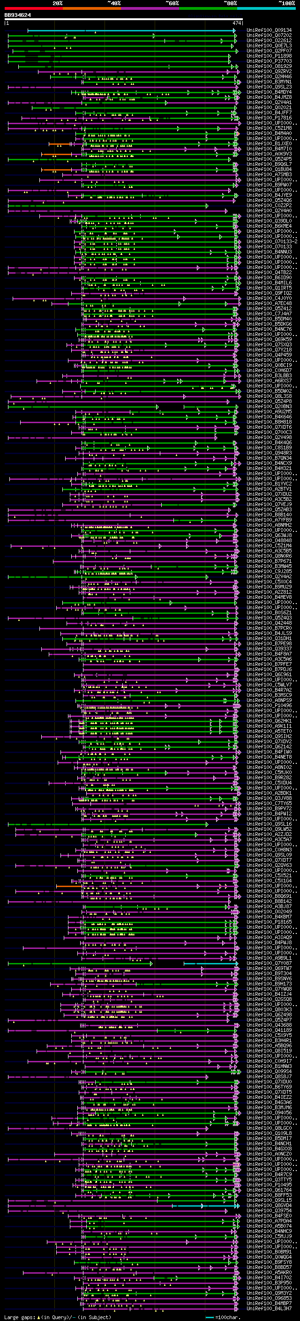300x1321 pixels.
Task: Pick the UniRef100_B4NNU3 hit name
Action: click(269, 252)
